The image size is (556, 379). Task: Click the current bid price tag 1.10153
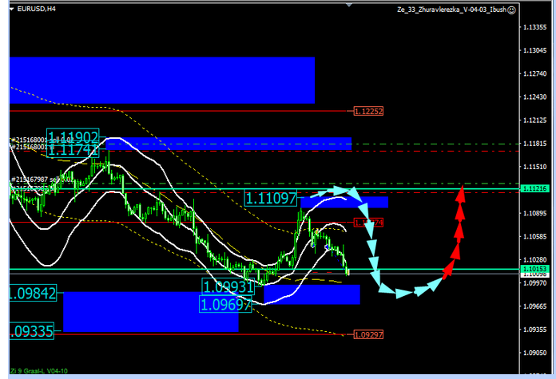tap(532, 270)
